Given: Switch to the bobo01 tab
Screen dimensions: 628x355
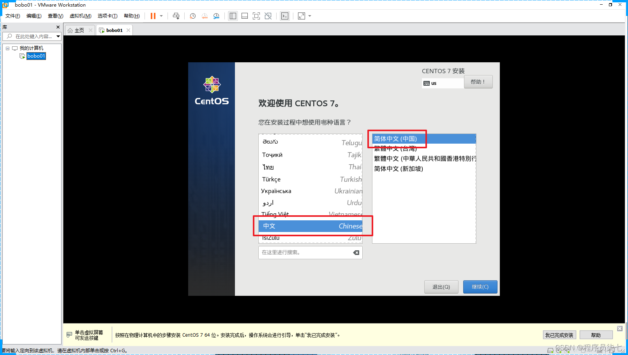Looking at the screenshot, I should (114, 30).
